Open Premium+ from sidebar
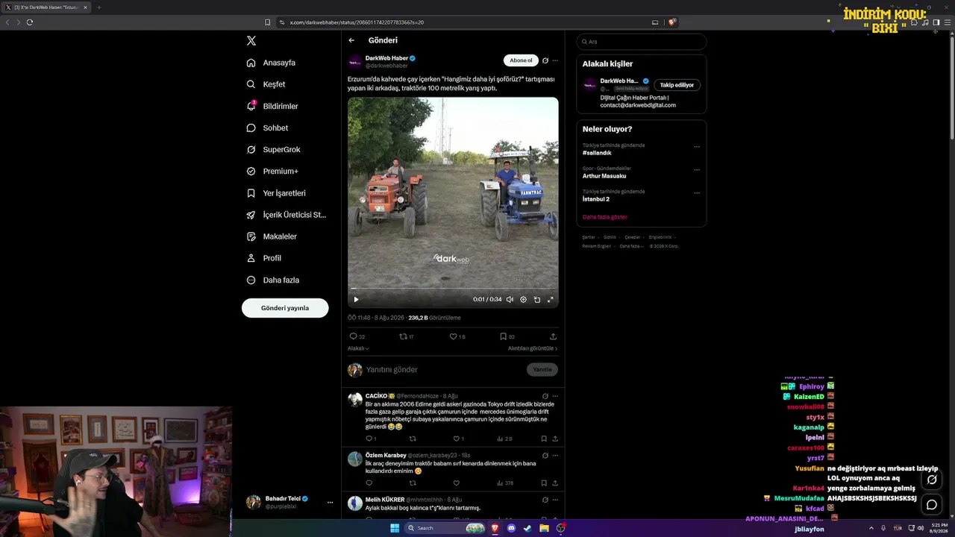Image resolution: width=955 pixels, height=537 pixels. (273, 171)
